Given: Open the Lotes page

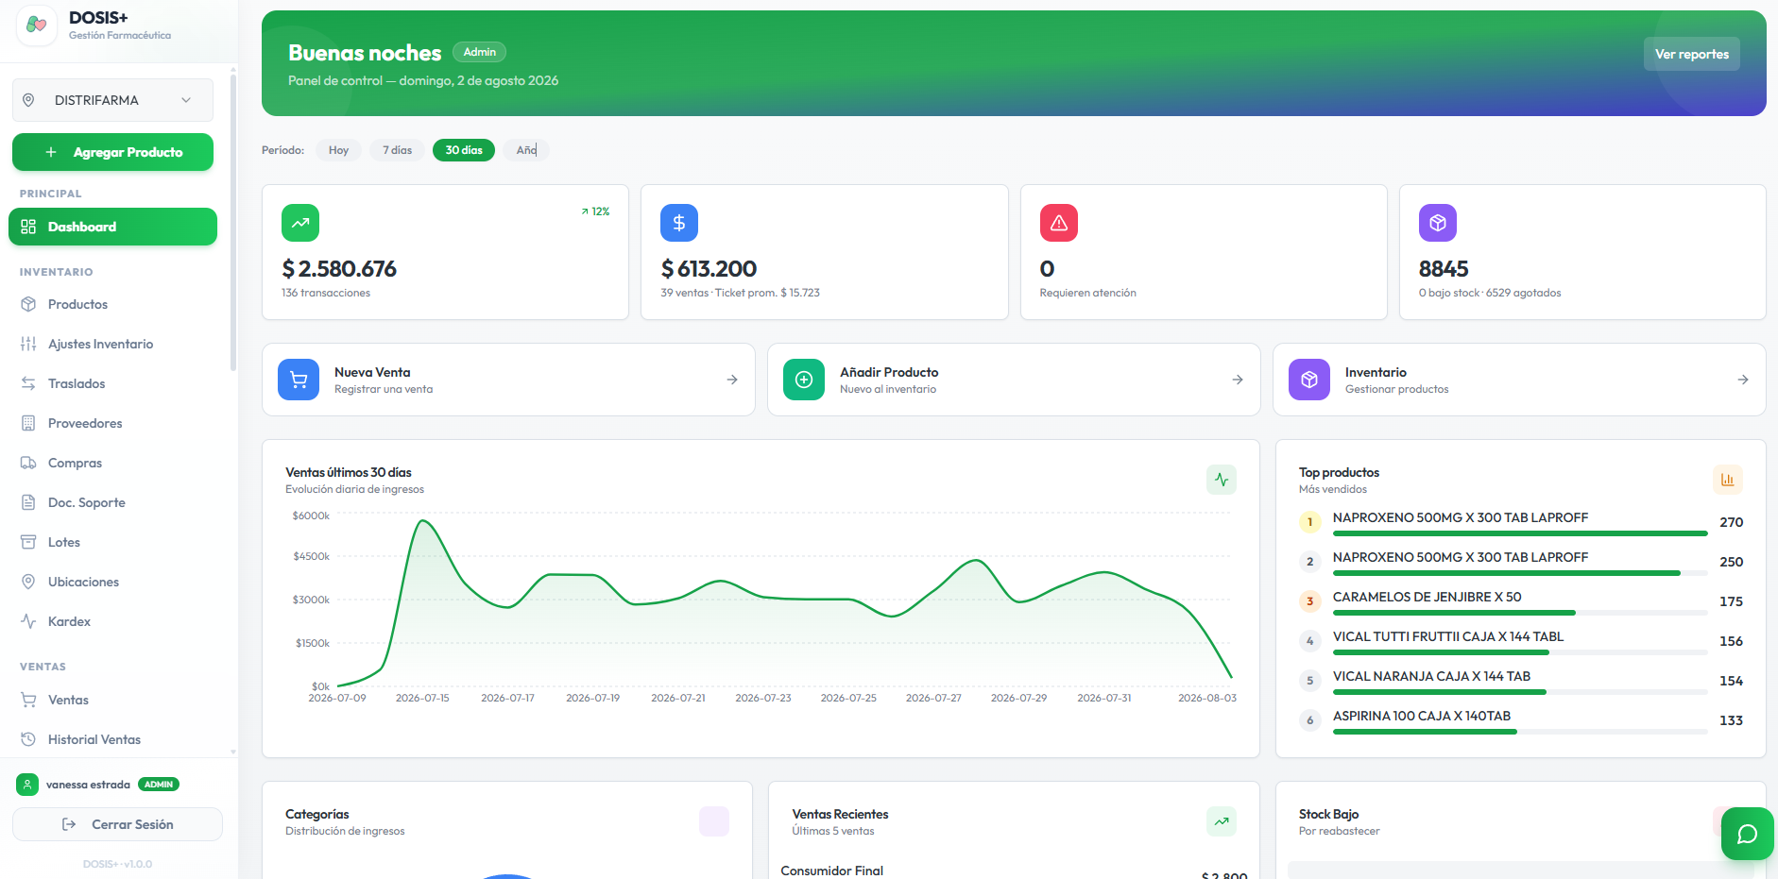Looking at the screenshot, I should click(112, 542).
